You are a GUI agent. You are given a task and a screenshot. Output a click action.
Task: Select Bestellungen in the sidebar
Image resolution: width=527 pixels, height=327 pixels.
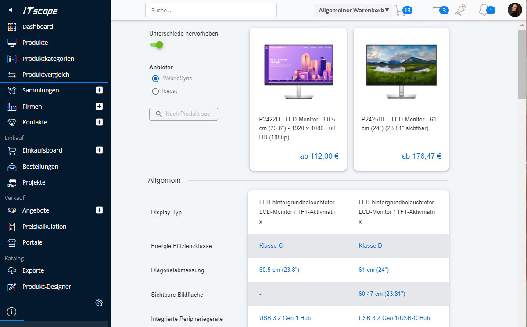click(40, 167)
